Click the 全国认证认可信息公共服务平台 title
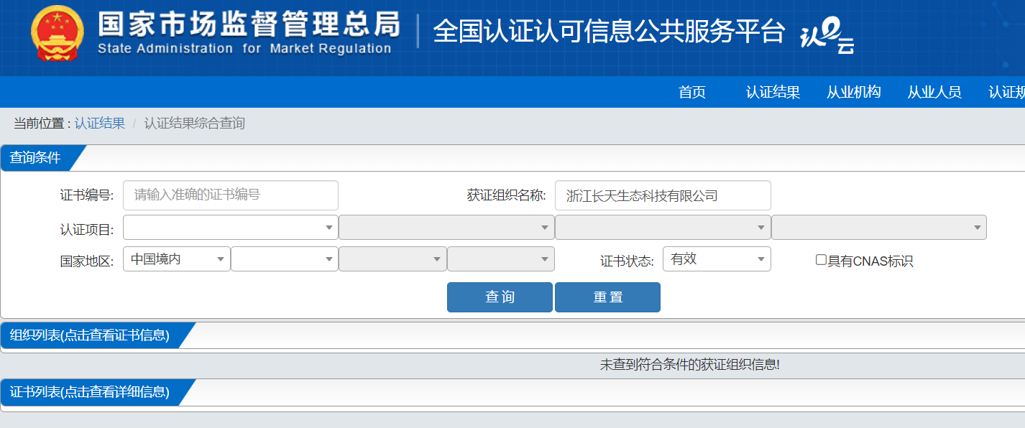The image size is (1025, 428). (x=609, y=32)
